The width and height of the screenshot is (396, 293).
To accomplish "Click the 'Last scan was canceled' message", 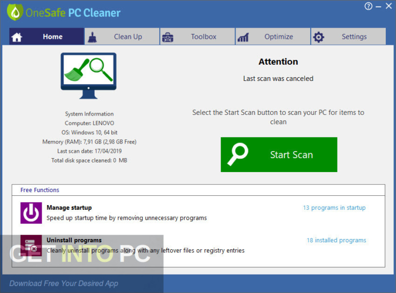I will (x=278, y=78).
